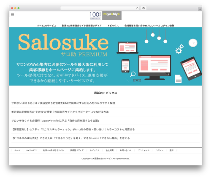Click the green maximize window button
Image resolution: width=211 pixels, height=178 pixels.
19,8
